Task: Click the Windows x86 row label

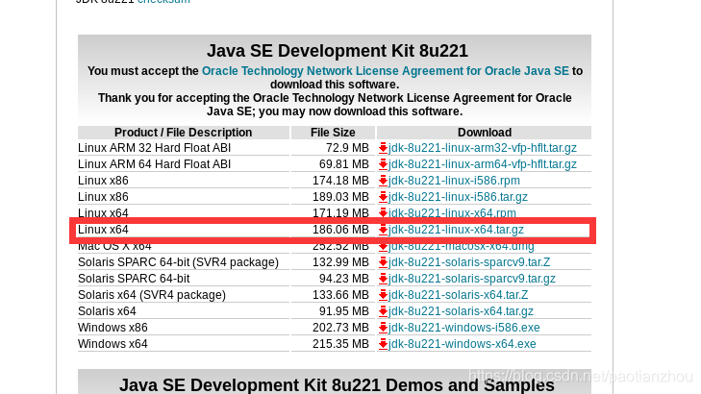Action: click(113, 328)
